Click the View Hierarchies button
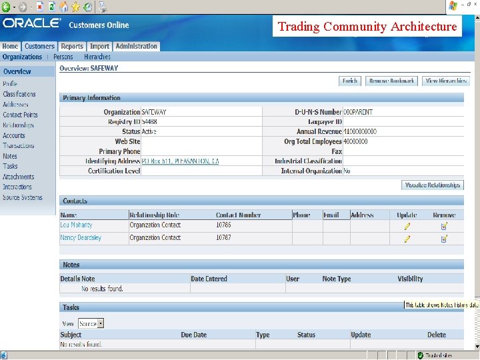The height and width of the screenshot is (360, 480). pos(446,81)
